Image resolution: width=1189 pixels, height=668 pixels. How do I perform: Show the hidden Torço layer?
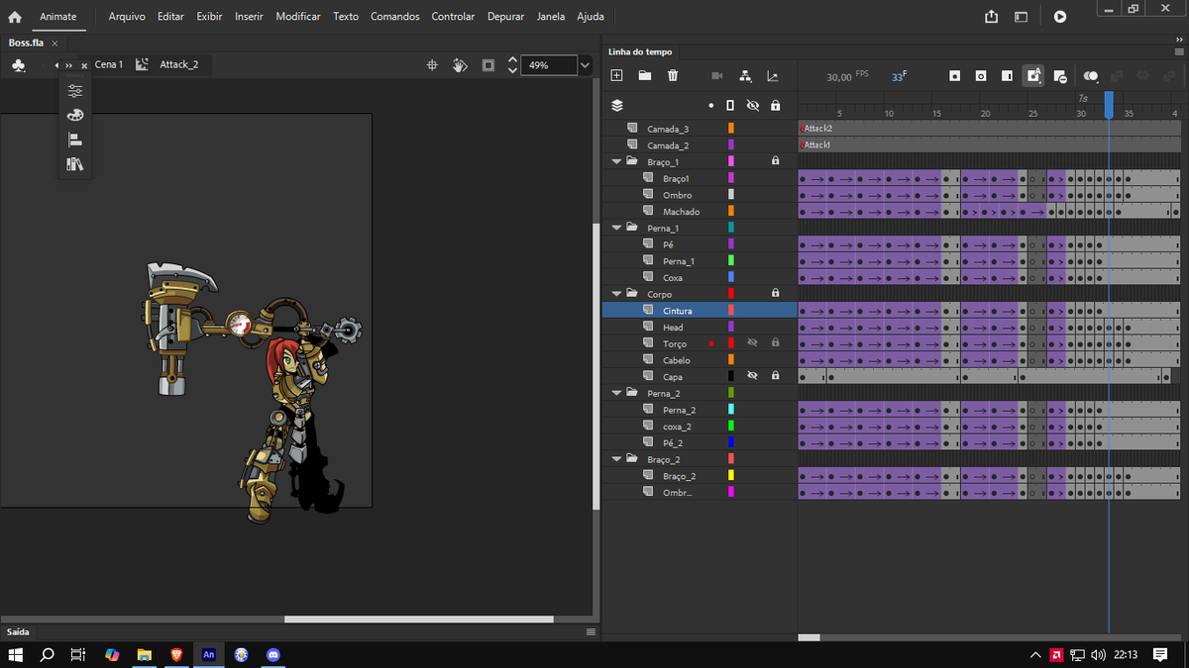(752, 342)
